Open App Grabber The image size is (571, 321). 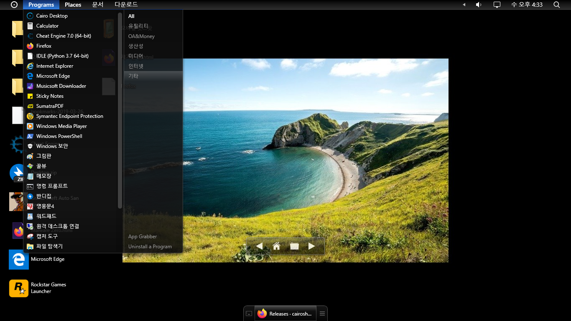[153, 237]
